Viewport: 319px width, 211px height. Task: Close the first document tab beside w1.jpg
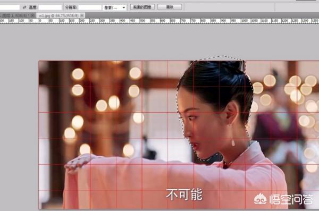(x=32, y=15)
